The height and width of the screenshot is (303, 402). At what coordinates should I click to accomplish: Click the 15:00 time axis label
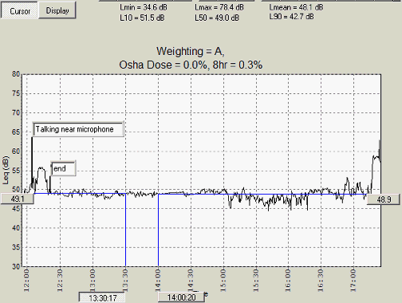pos(223,280)
